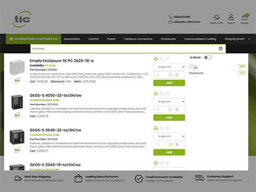Click the Empty Enclosure product thumbnail
This screenshot has width=256, height=192.
coord(17,67)
